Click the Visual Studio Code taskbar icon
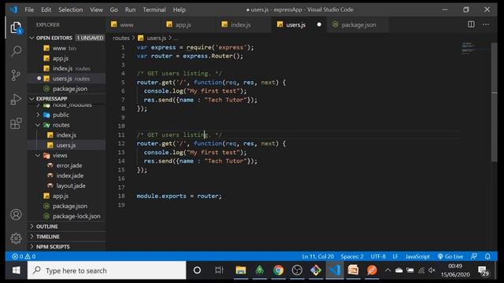Image resolution: width=504 pixels, height=283 pixels. tap(335, 270)
